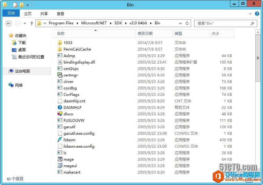The image size is (263, 185).
Task: Select the cert2spc application icon
Action: coord(60,68)
